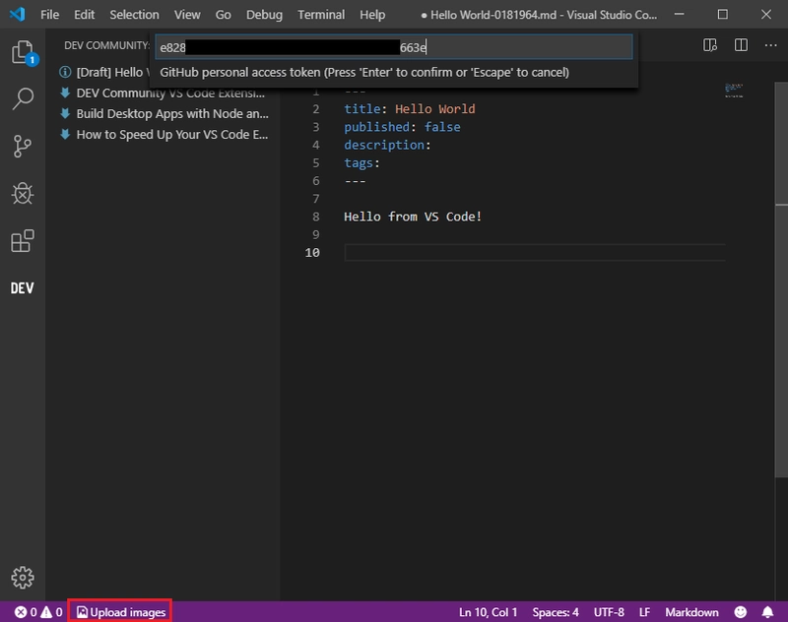The height and width of the screenshot is (622, 788).
Task: Click the description: line
Action: coord(387,145)
